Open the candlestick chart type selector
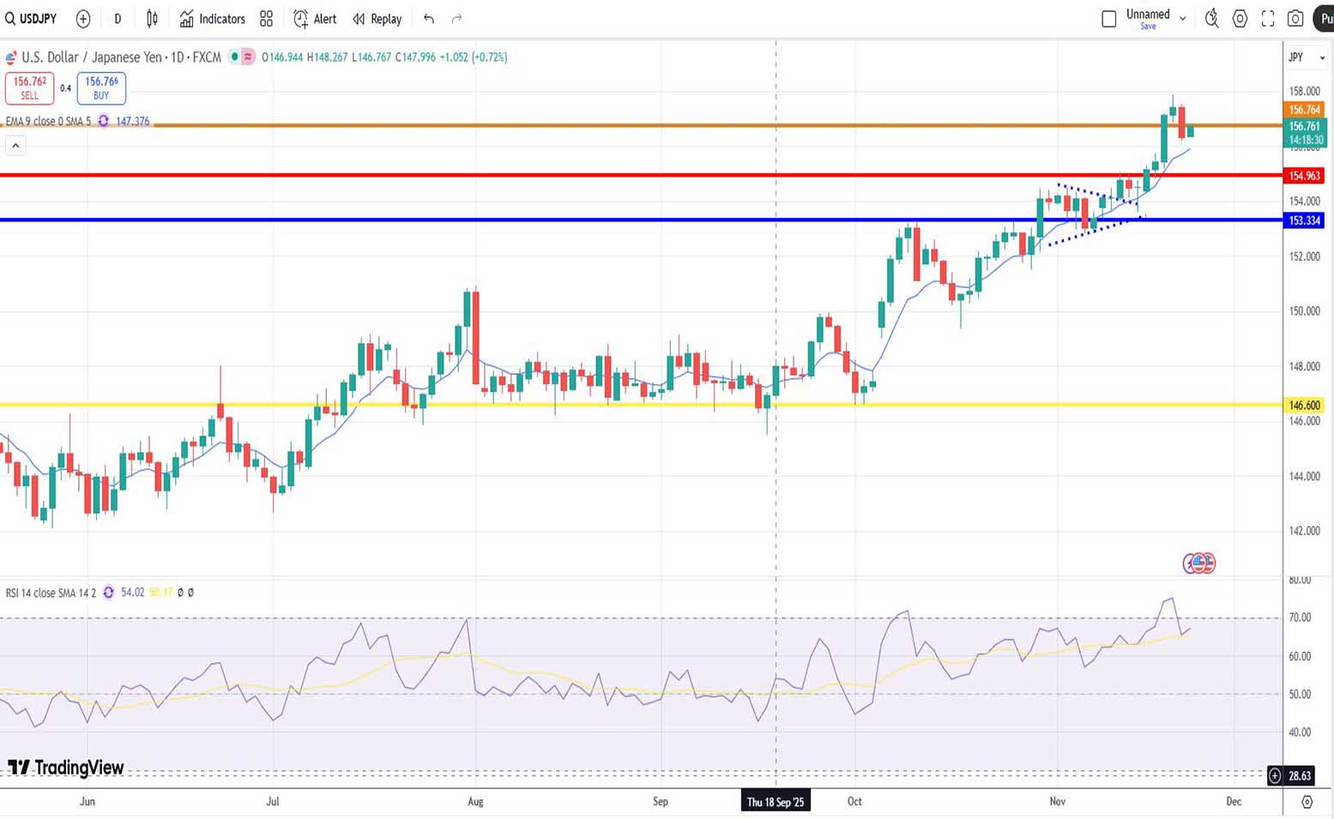1334x819 pixels. (x=152, y=19)
